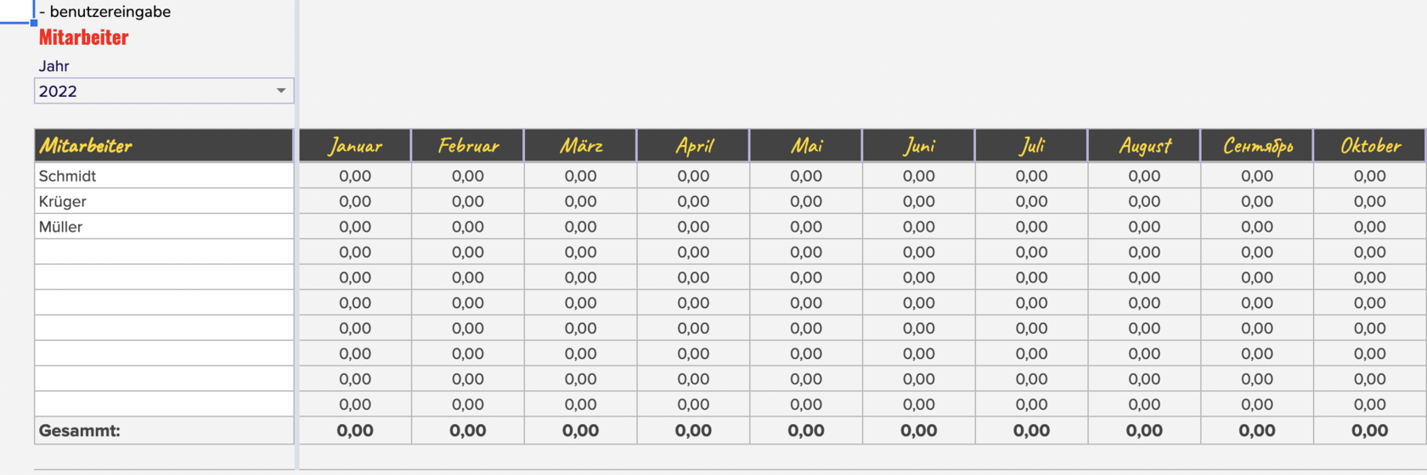The height and width of the screenshot is (475, 1427).
Task: Select Schmidt's Januar value cell
Action: tap(355, 176)
